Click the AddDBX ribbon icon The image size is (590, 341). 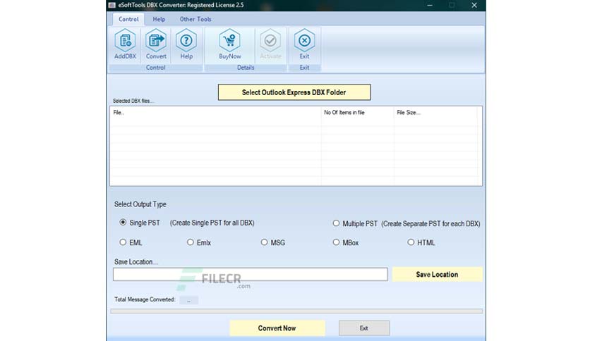click(x=125, y=44)
